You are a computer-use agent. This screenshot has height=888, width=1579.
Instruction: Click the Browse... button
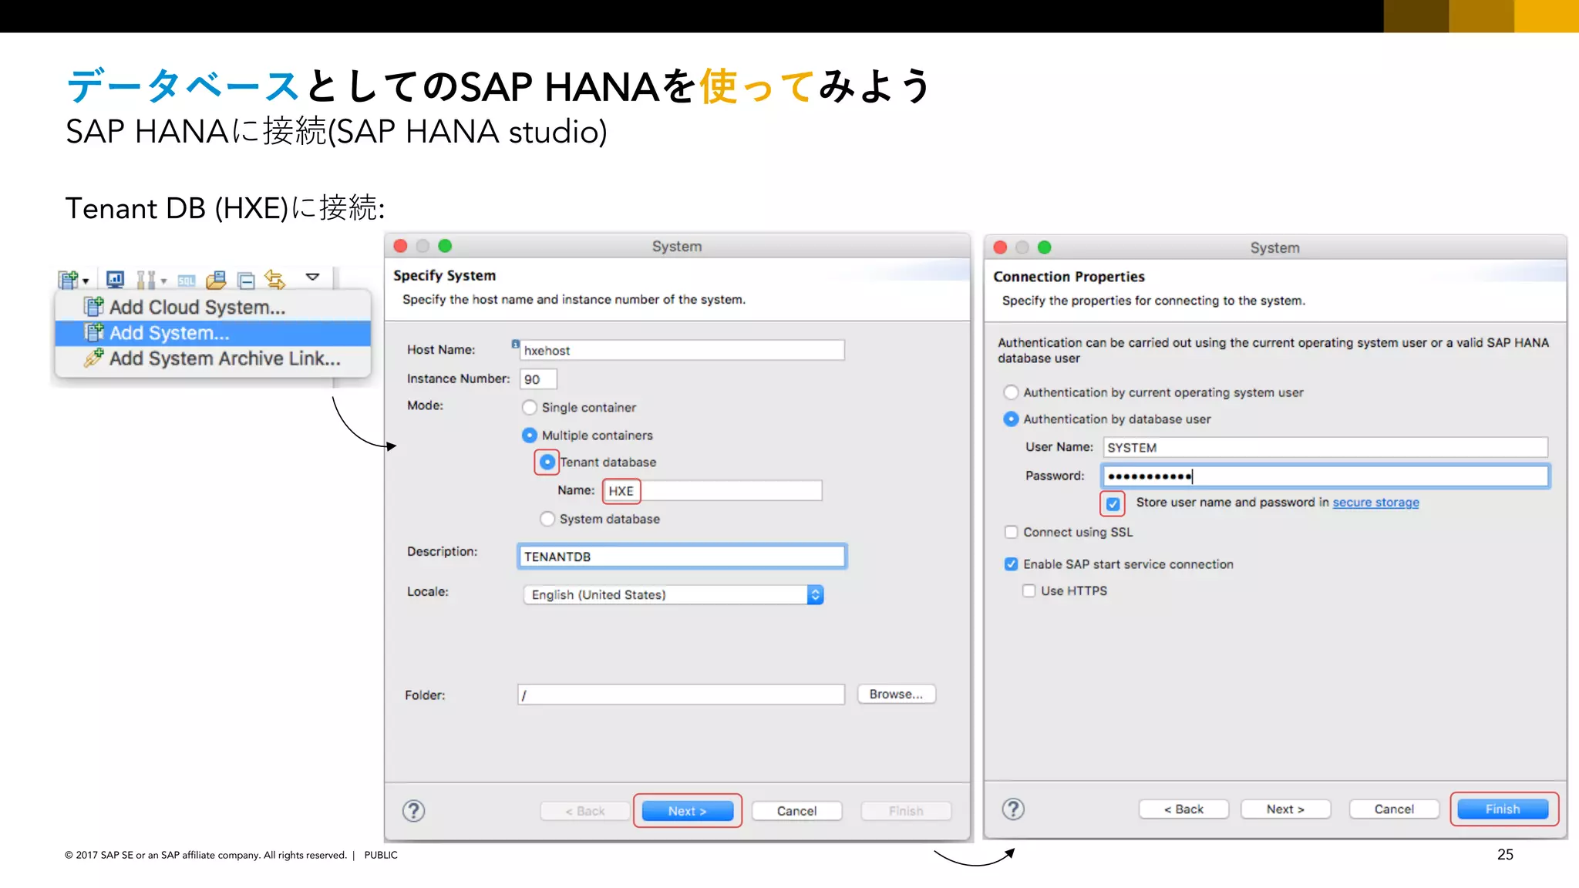click(x=896, y=695)
